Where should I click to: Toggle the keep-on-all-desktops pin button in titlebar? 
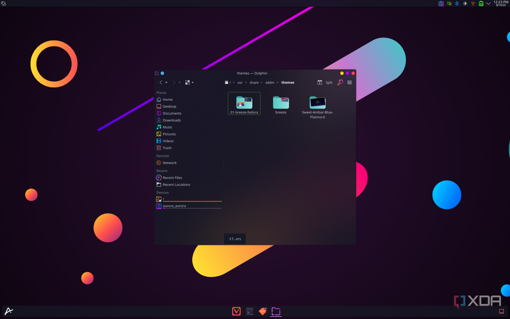pyautogui.click(x=162, y=73)
